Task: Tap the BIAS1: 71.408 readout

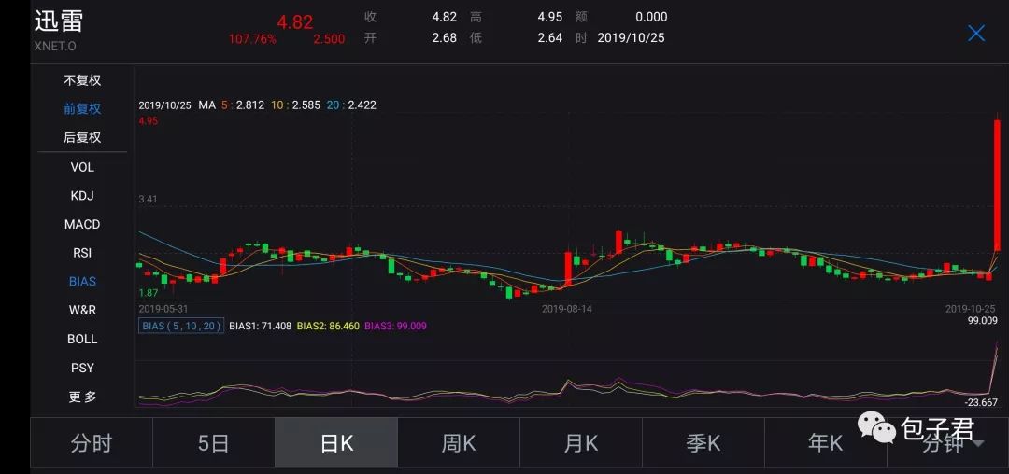Action: pyautogui.click(x=260, y=326)
